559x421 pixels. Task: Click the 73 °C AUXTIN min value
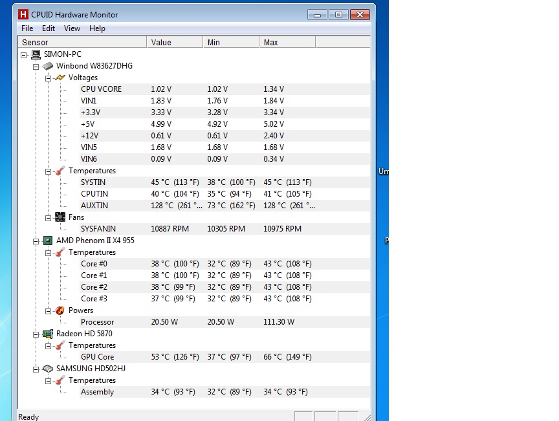pyautogui.click(x=231, y=206)
